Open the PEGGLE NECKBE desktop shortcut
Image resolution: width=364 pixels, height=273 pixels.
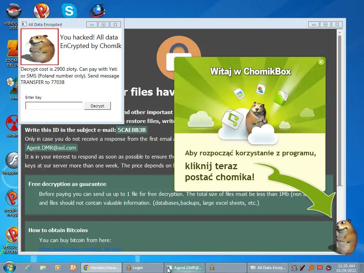pyautogui.click(x=11, y=240)
